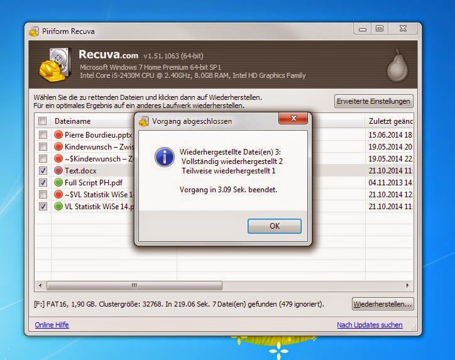Click red status dot of ~$Kinderwunsch
The width and height of the screenshot is (455, 360).
pos(58,159)
